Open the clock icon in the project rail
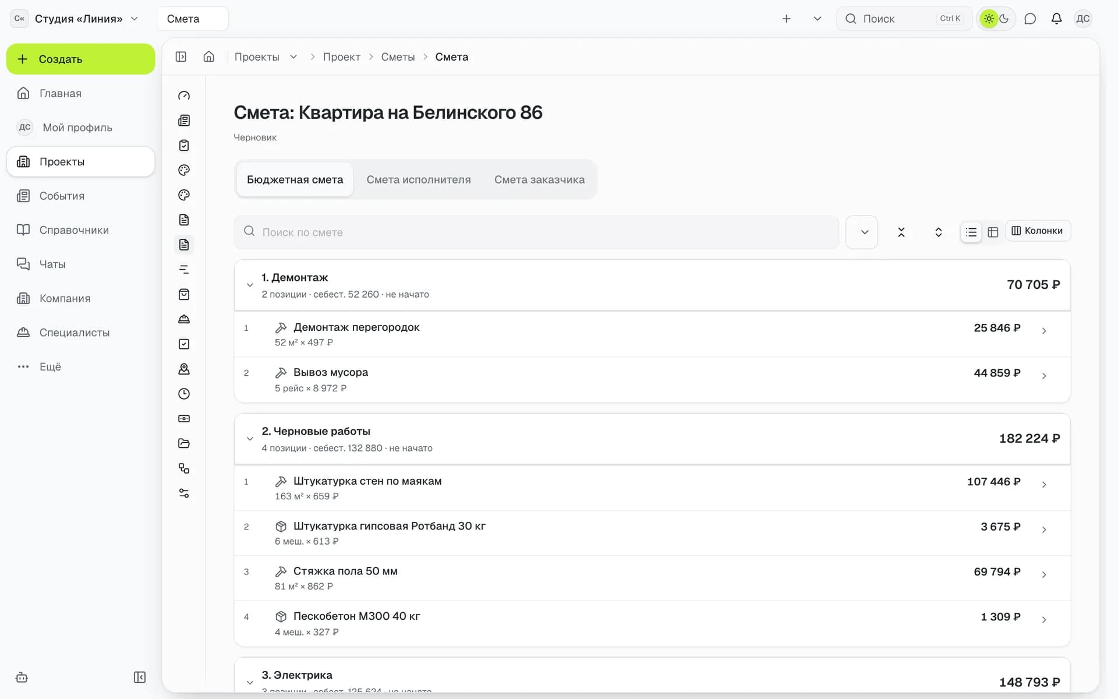Image resolution: width=1118 pixels, height=699 pixels. click(x=184, y=394)
